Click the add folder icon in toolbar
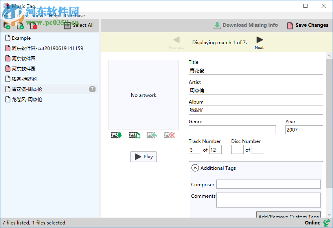 [7, 25]
